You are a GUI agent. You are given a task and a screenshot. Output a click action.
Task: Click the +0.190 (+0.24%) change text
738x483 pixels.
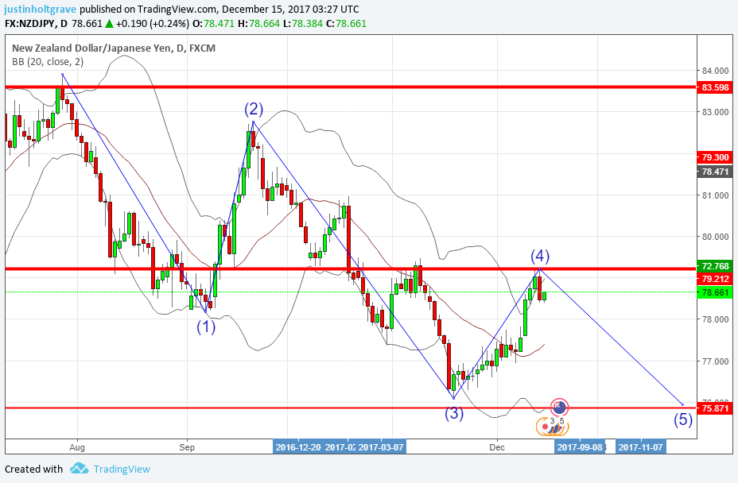click(153, 24)
